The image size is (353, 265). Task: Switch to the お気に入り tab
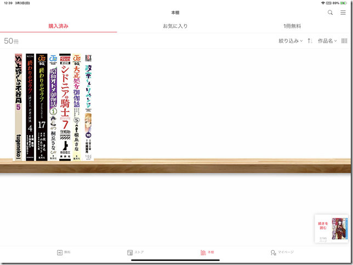pos(175,26)
